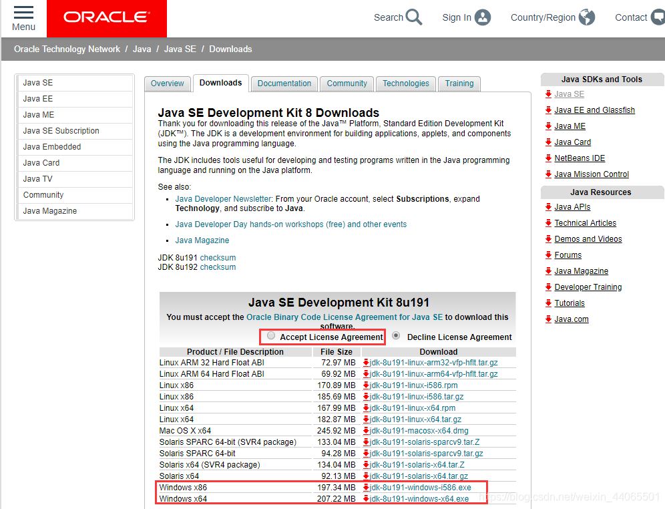This screenshot has width=665, height=509.
Task: Open the Documentation tab
Action: coord(284,83)
